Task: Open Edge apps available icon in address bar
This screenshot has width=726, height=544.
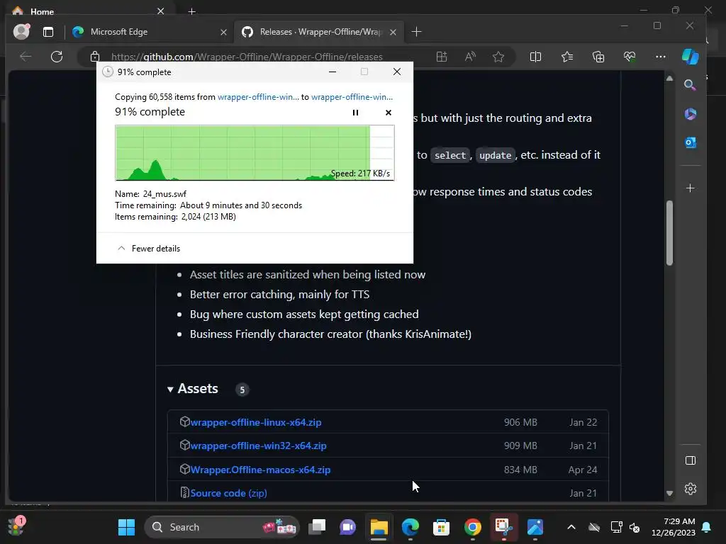Action: pos(441,57)
